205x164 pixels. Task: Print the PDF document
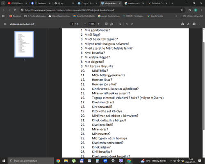coord(194,24)
